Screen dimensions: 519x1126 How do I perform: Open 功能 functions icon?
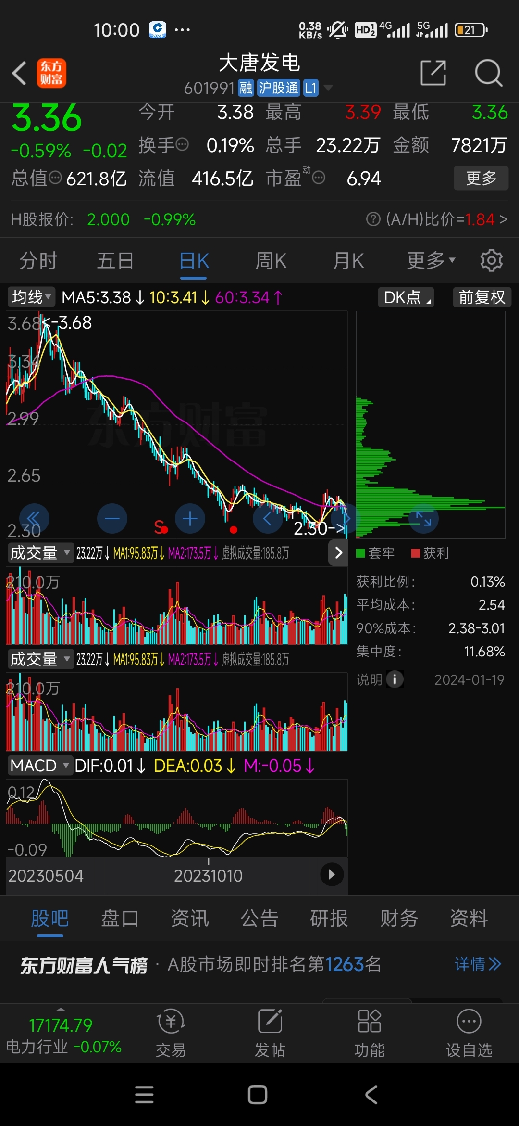coord(370,1034)
